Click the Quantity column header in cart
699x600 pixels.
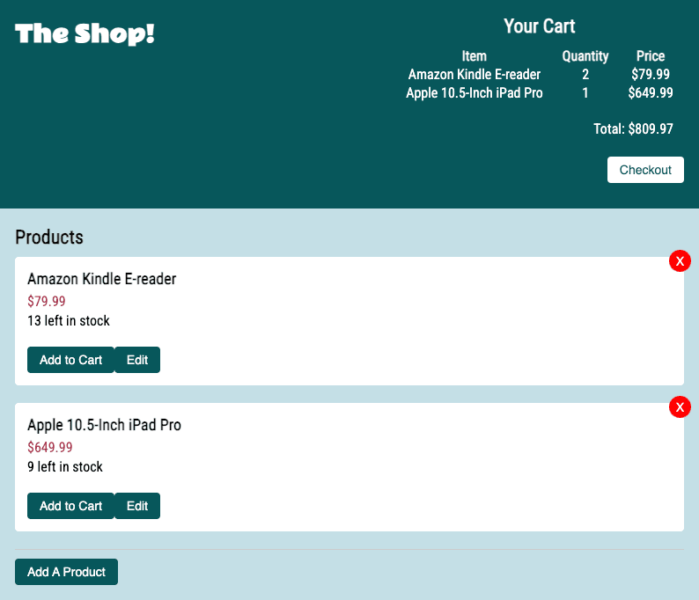click(585, 56)
